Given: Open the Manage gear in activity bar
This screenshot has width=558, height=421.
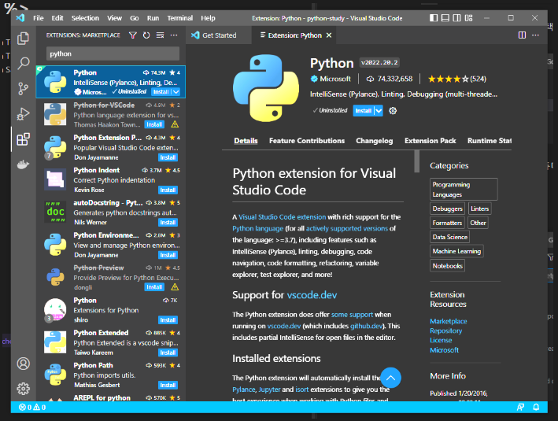Looking at the screenshot, I should coord(23,389).
